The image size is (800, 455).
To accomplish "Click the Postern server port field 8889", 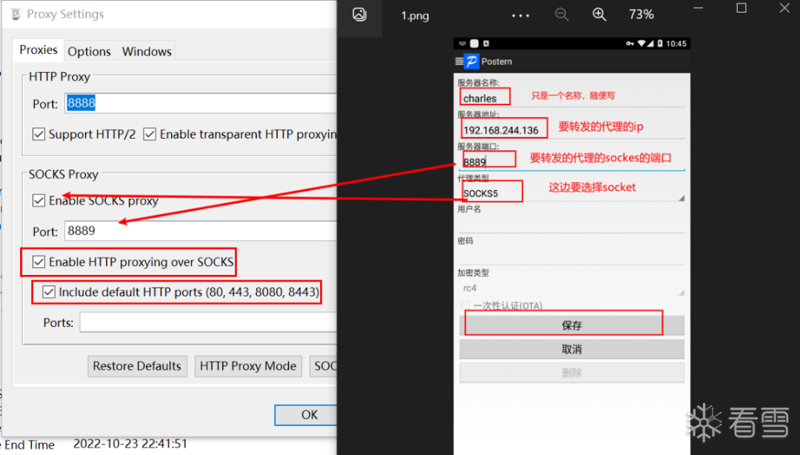I will pyautogui.click(x=571, y=162).
